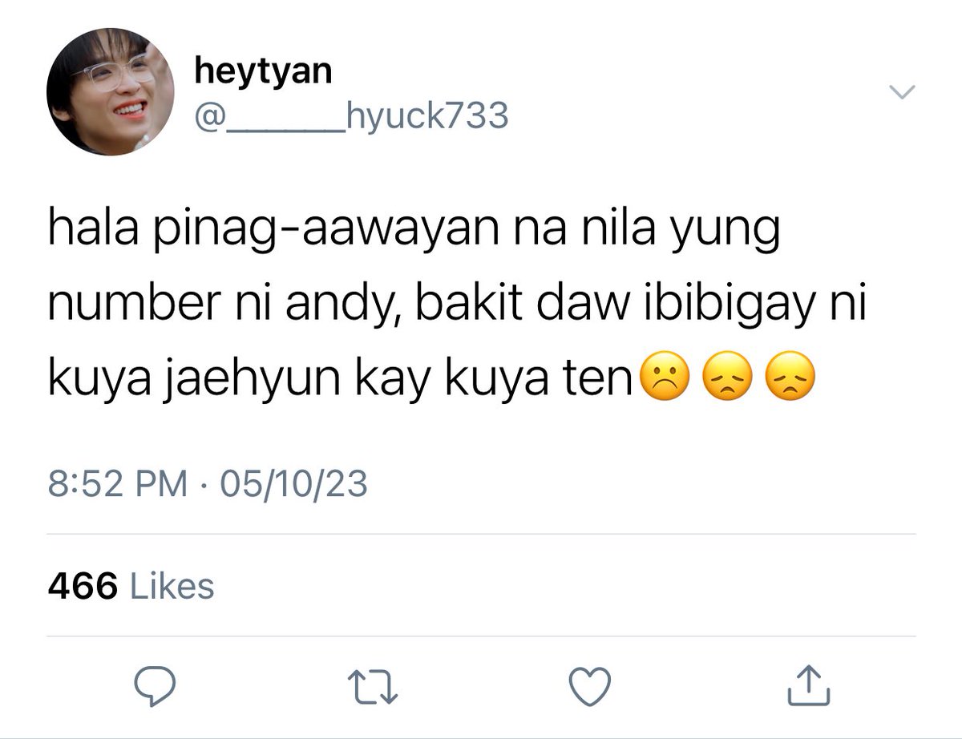Image resolution: width=962 pixels, height=739 pixels.
Task: Open heytyan's profile picture
Action: click(x=111, y=95)
